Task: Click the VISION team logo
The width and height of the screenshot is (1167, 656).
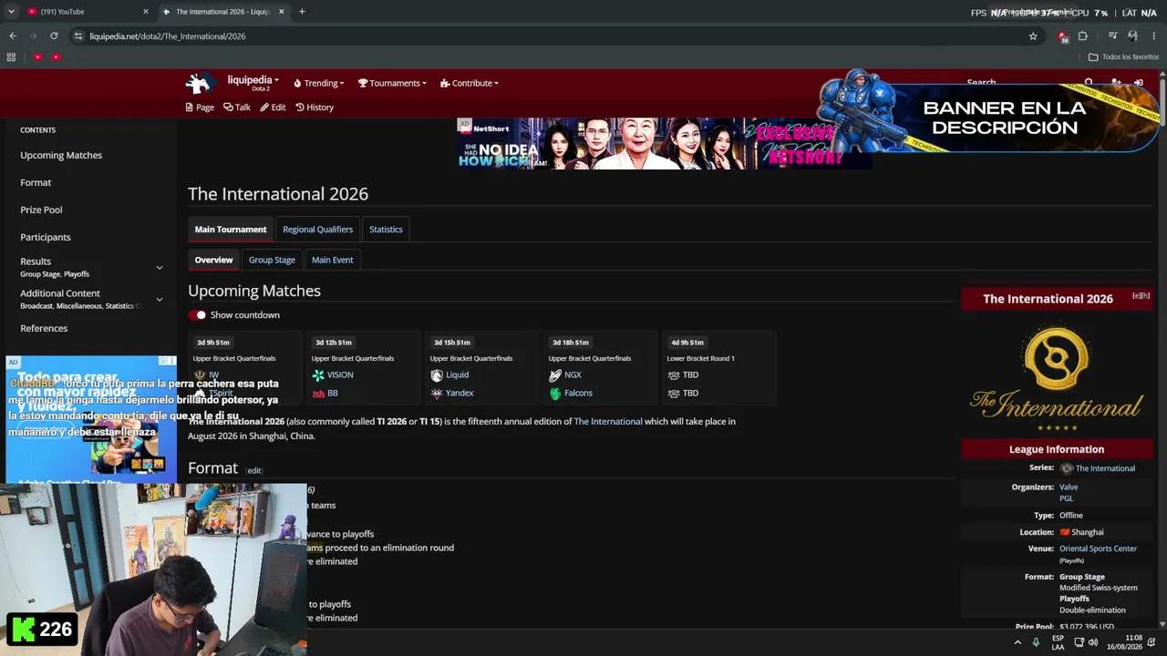Action: pos(318,374)
